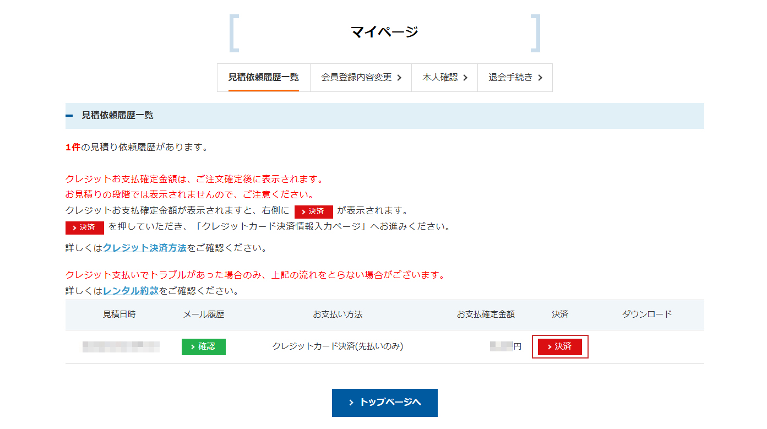Click the arrow icon inside the トップページへ button
The height and width of the screenshot is (429, 767).
351,403
